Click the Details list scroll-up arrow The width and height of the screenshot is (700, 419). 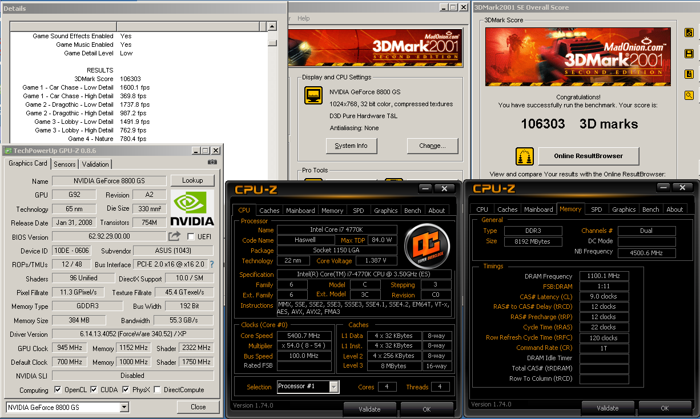[x=272, y=26]
